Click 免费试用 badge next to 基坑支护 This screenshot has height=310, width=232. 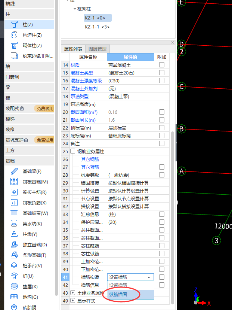pyautogui.click(x=44, y=140)
